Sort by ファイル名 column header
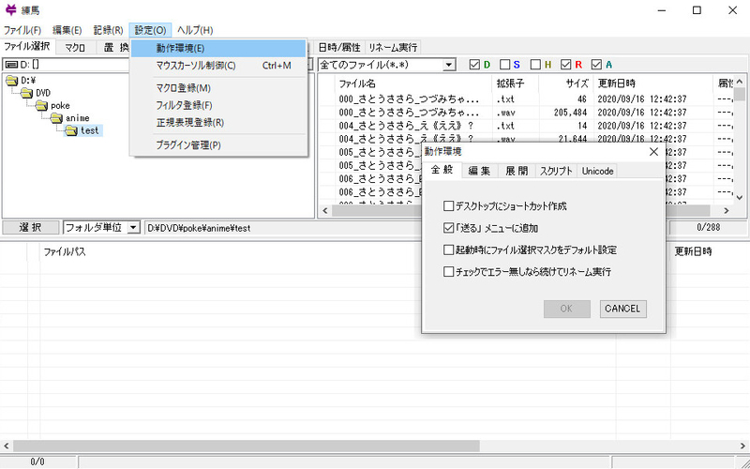Image resolution: width=750 pixels, height=469 pixels. (x=413, y=83)
